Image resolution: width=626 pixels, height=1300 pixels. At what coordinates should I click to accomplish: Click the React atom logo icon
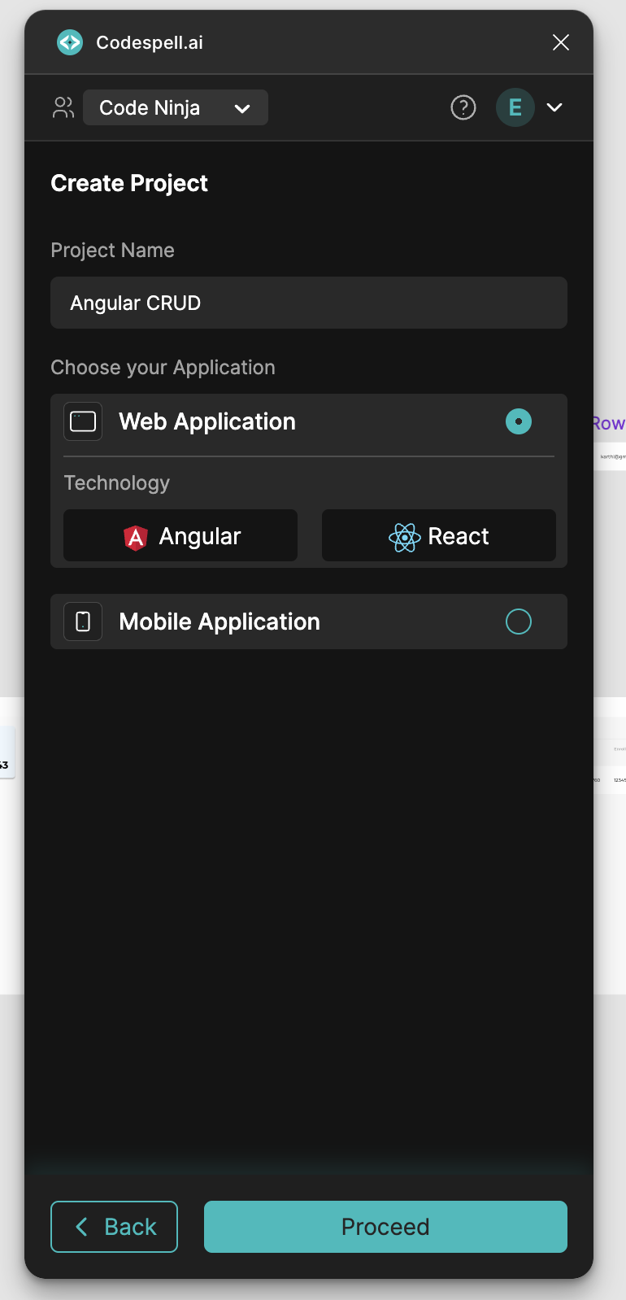404,537
